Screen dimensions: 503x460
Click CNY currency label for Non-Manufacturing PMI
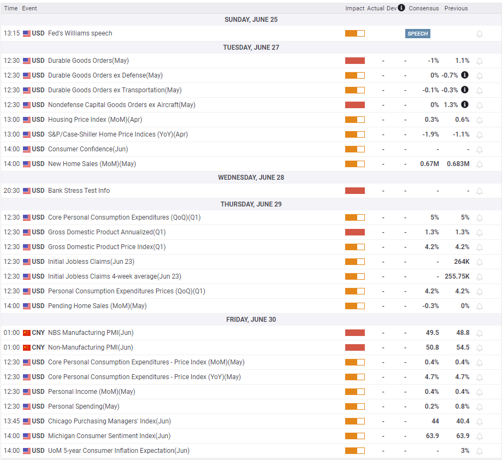pos(38,347)
